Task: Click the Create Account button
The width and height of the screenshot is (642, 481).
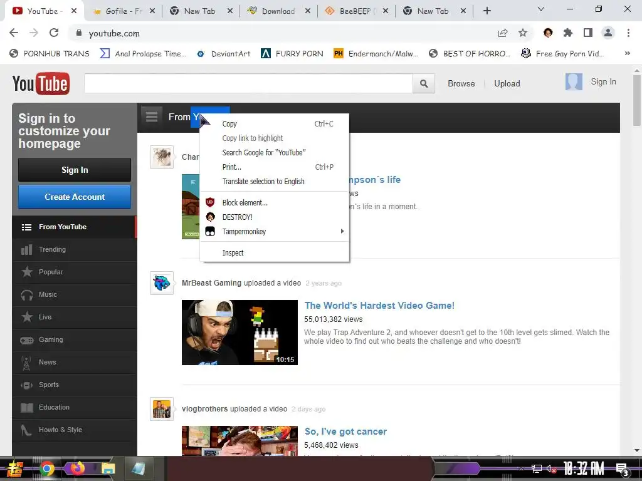Action: [x=75, y=197]
